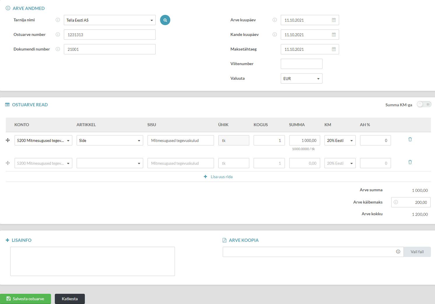This screenshot has height=304, width=435.
Task: Click info icon beside ARVE ANDMED heading
Action: (8, 8)
